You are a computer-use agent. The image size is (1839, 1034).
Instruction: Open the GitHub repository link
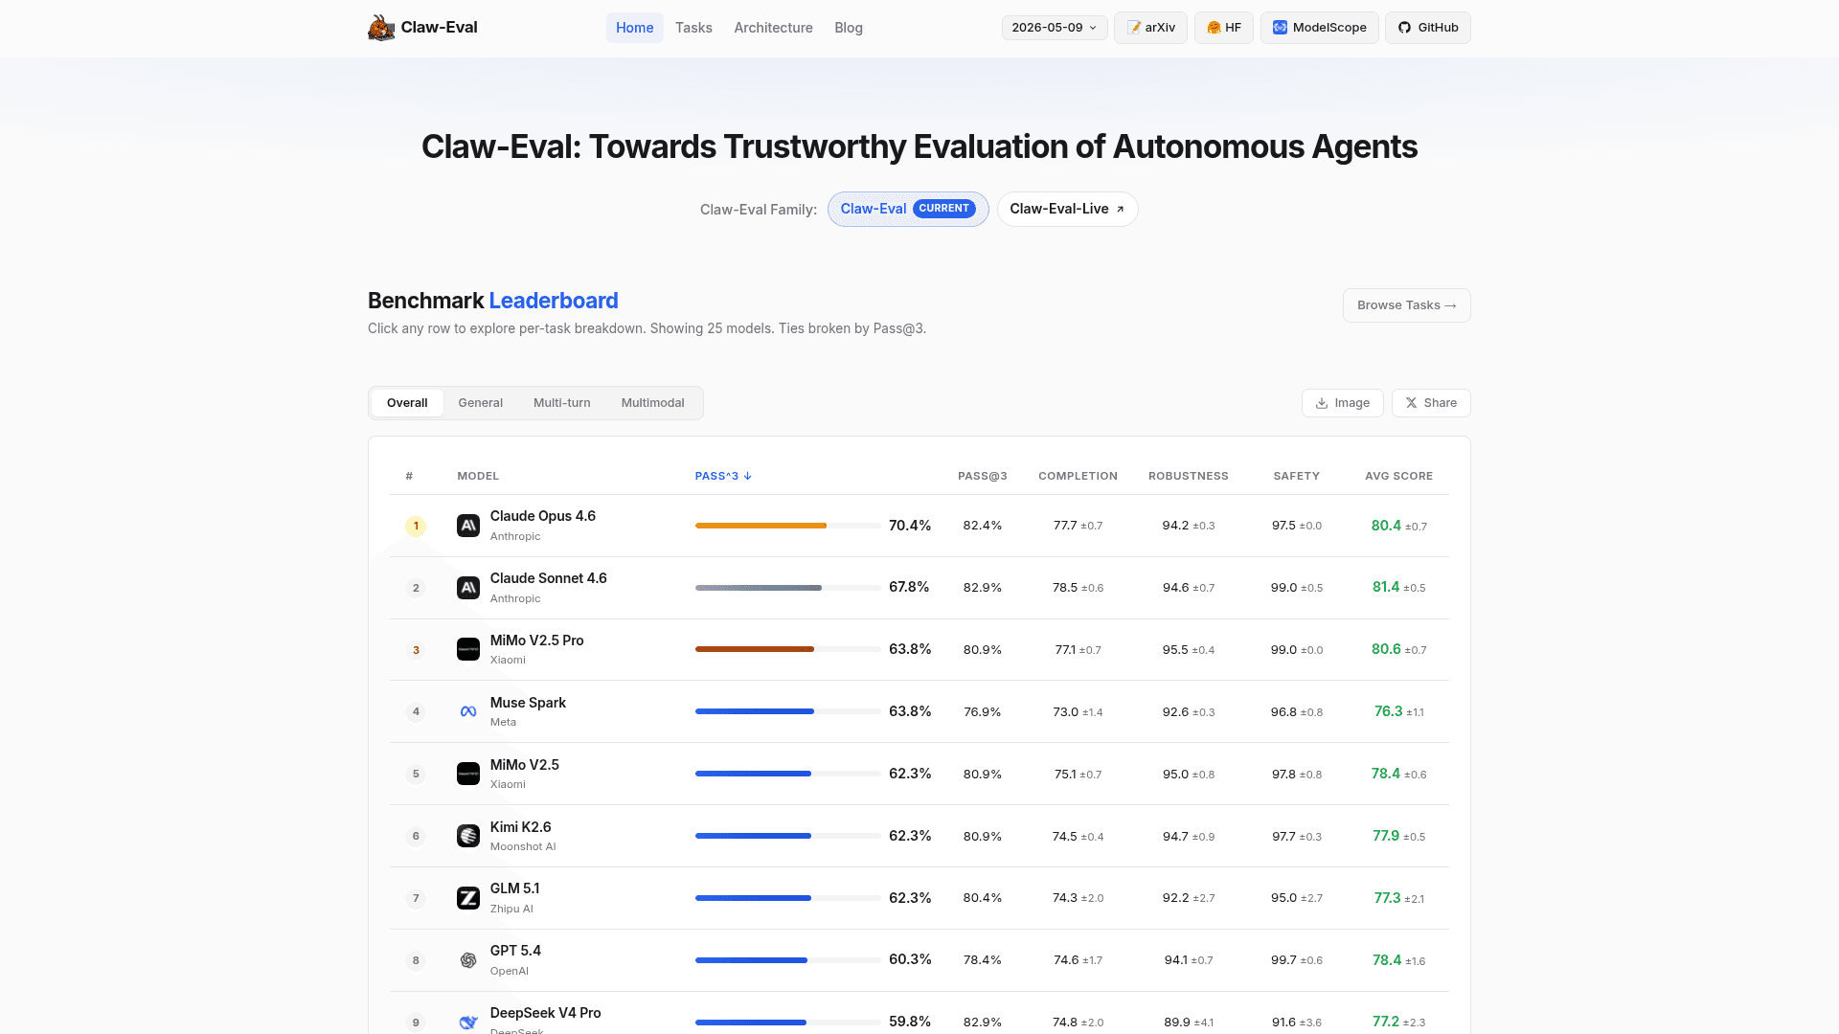(1427, 28)
